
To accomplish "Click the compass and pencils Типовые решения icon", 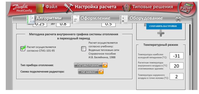I will 127,8.
